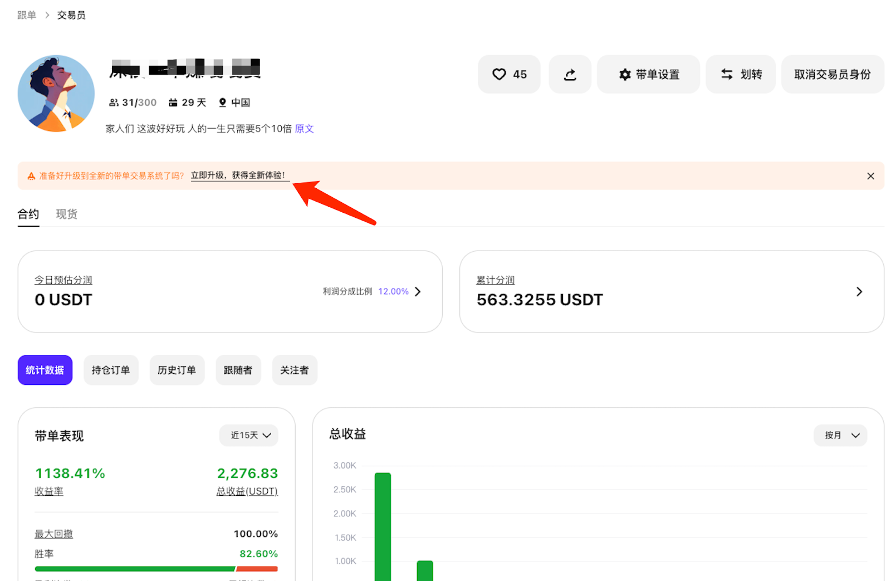Viewport: 891px width, 581px height.
Task: Switch to the 现货 tab
Action: coord(66,214)
